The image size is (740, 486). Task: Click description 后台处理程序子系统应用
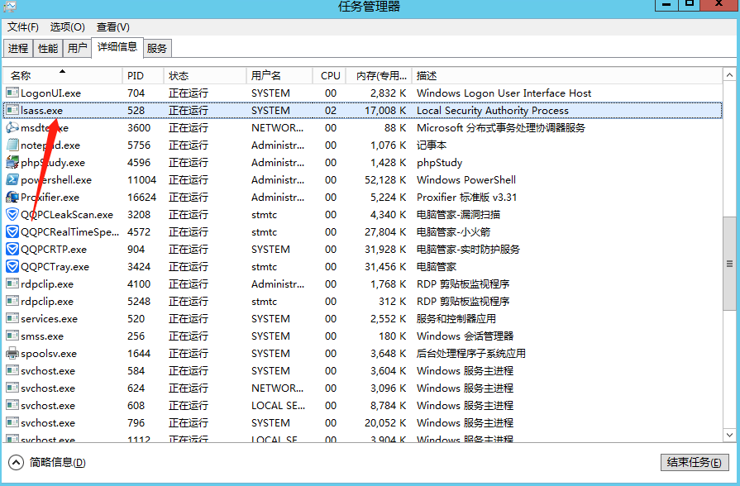coord(471,354)
